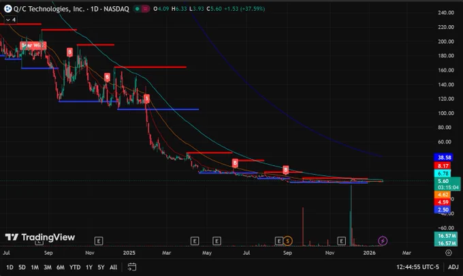This screenshot has width=463, height=276.
Task: Click the 240.00 price scale value
Action: (445, 13)
